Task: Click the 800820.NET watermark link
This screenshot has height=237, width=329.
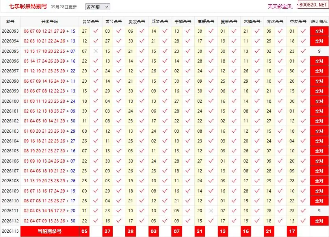Action: 313,5
